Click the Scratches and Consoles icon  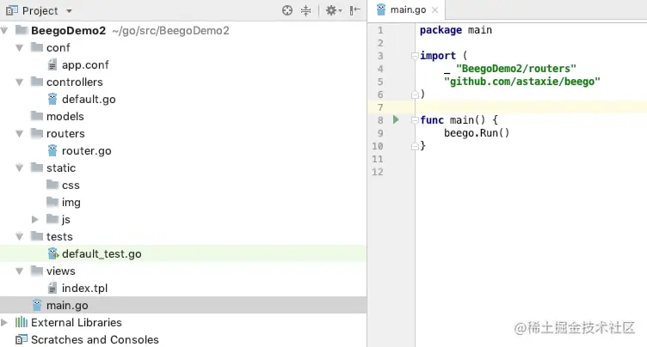point(22,339)
